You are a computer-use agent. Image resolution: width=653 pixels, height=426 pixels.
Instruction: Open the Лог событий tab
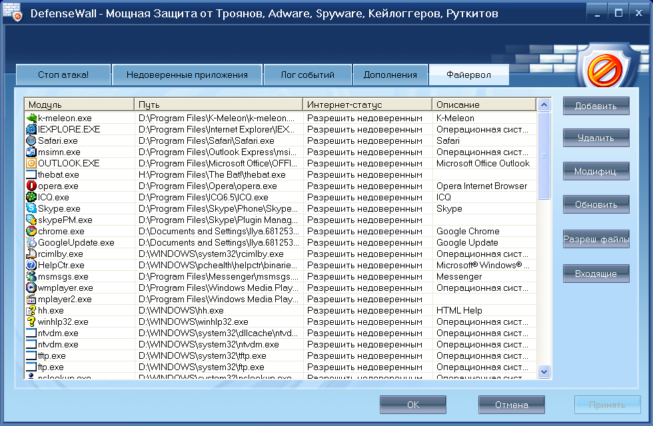point(307,75)
